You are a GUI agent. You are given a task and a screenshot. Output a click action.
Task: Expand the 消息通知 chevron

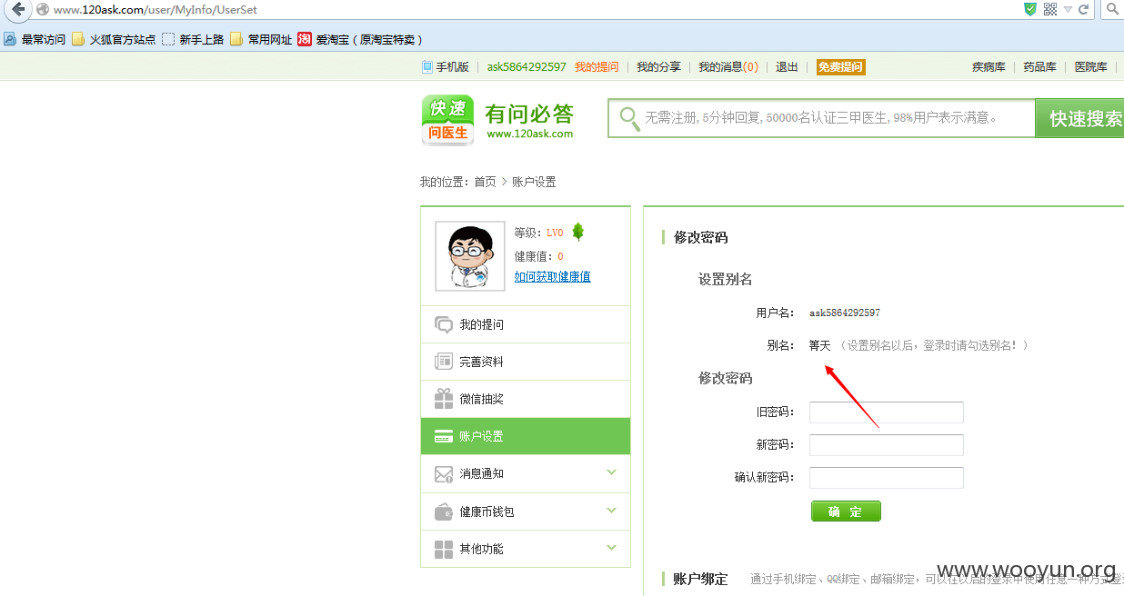click(611, 472)
